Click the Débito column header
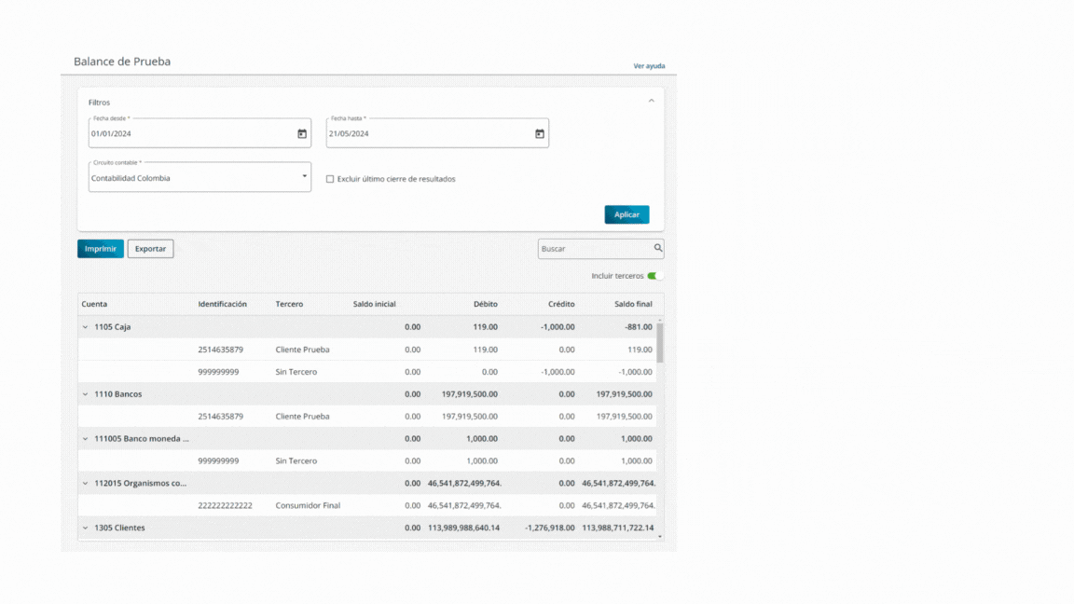Image resolution: width=1074 pixels, height=604 pixels. coord(486,304)
